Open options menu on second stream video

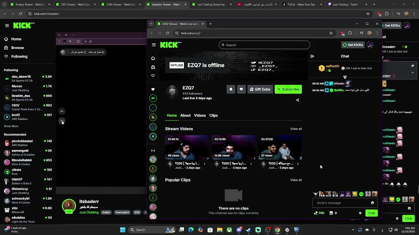pyautogui.click(x=251, y=164)
